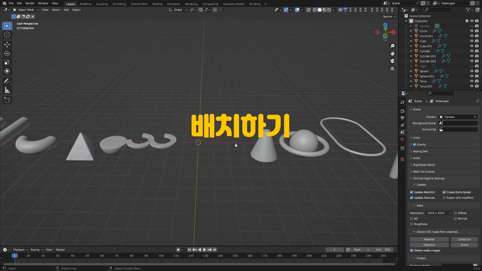The image size is (482, 271).
Task: Open the Texture properties tab icon
Action: (x=402, y=159)
